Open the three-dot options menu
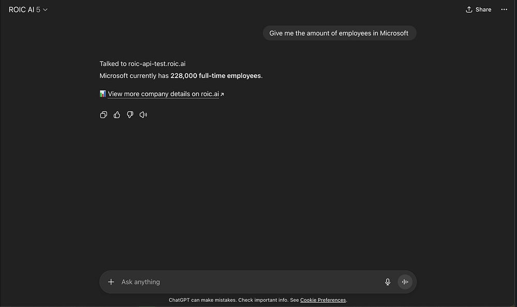Screen dimensions: 517x307 pos(504,10)
